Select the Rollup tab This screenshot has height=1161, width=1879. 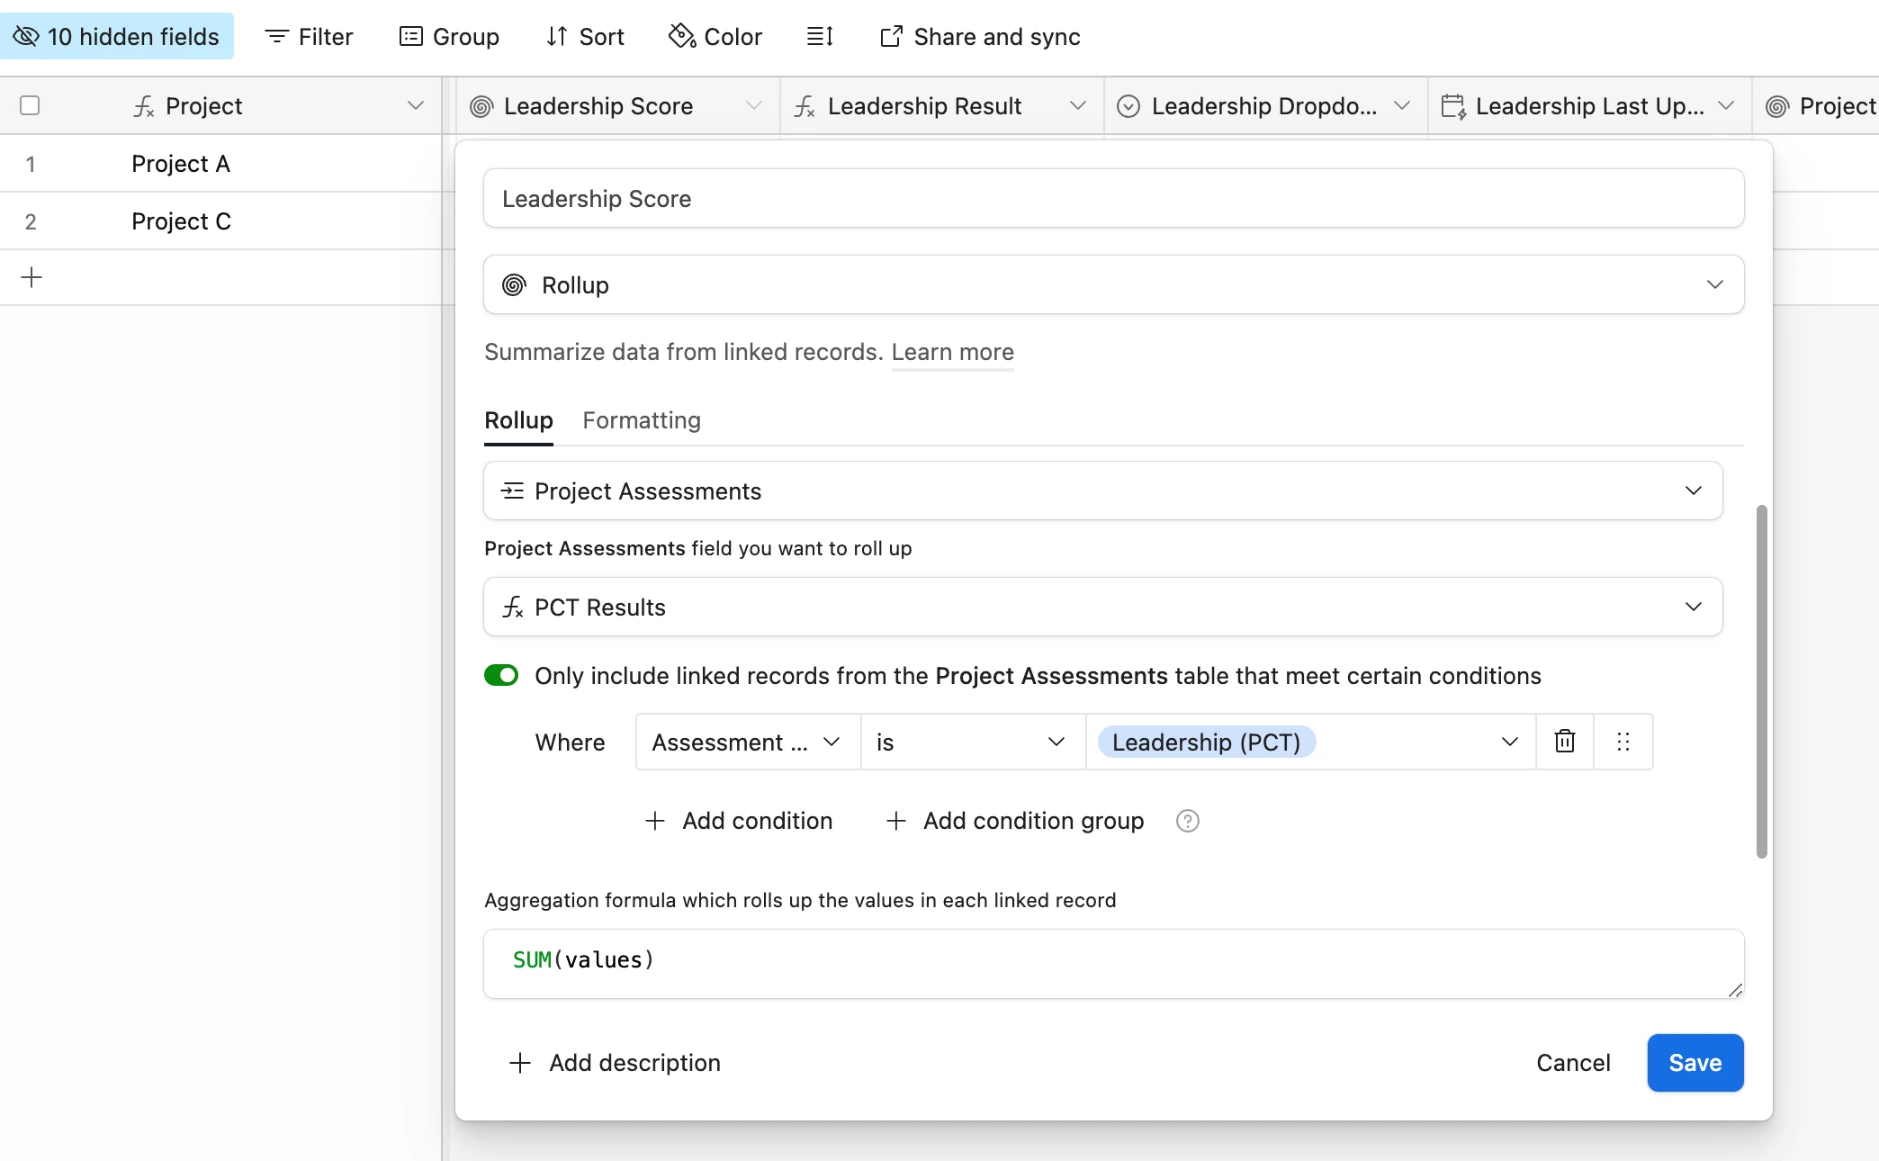(x=518, y=420)
